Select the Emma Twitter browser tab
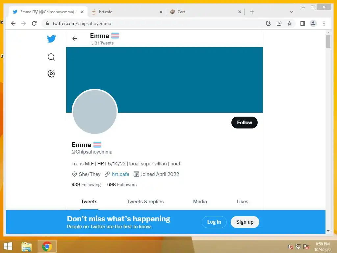This screenshot has height=253, width=337. point(48,12)
